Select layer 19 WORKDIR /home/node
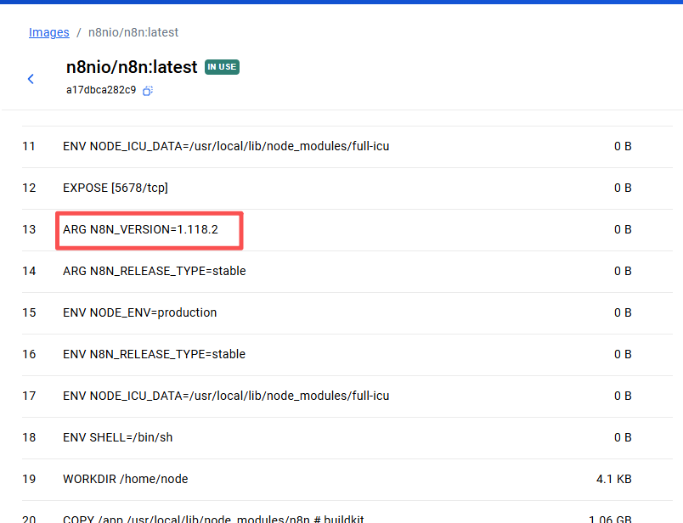683x523 pixels. tap(347, 479)
